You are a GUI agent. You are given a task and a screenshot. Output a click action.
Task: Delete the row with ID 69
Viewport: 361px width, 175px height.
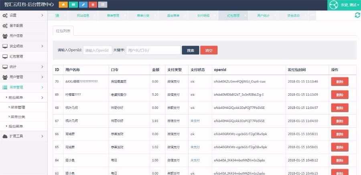pyautogui.click(x=340, y=95)
